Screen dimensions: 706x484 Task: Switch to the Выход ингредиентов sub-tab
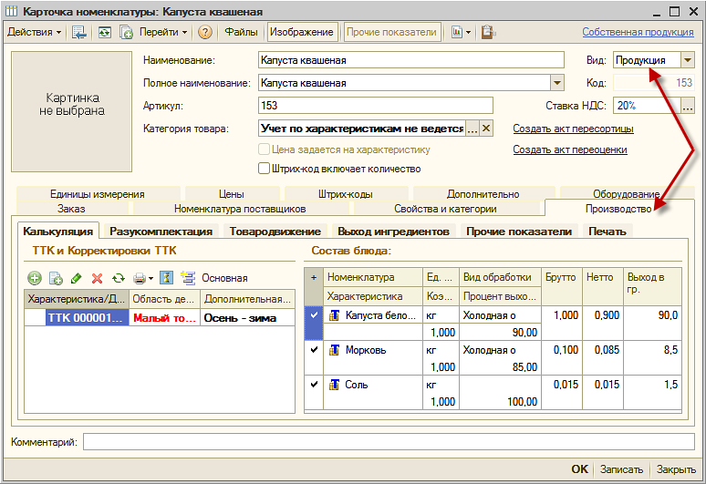393,232
